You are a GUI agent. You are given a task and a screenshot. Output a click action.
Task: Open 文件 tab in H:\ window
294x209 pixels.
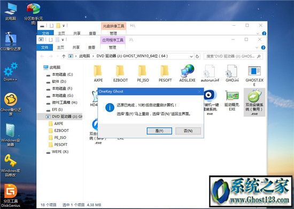pyautogui.click(x=45, y=33)
